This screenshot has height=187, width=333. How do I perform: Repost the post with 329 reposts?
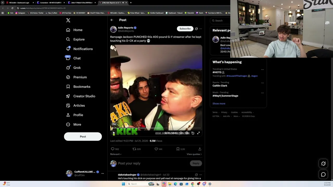click(134, 149)
